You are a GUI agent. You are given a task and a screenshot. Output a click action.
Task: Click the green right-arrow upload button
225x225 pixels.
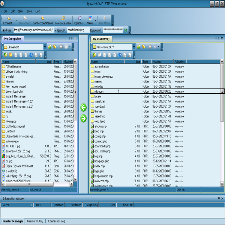(83, 118)
